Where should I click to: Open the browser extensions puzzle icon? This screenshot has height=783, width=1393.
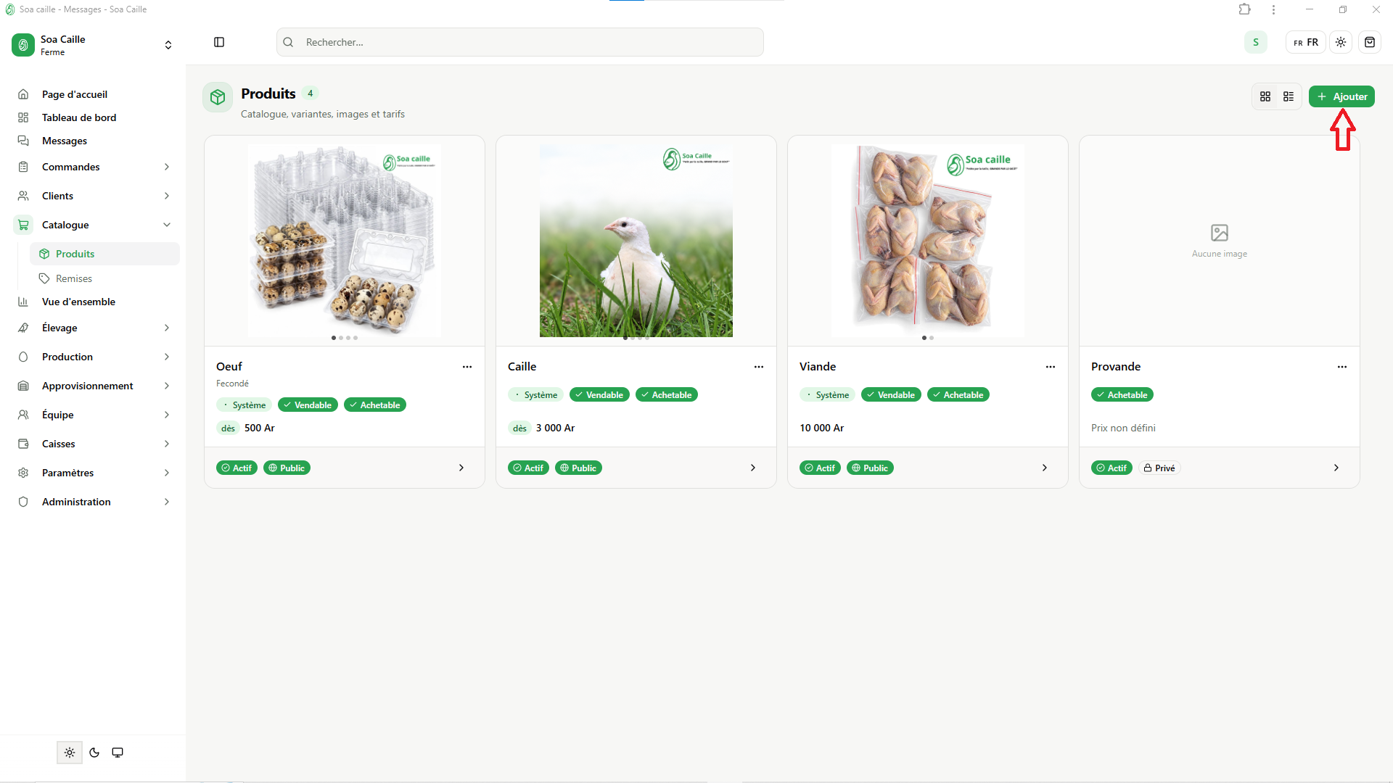pyautogui.click(x=1245, y=9)
